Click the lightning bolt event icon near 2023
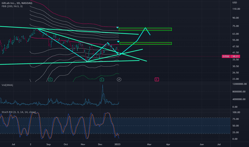This screenshot has width=249, height=147. point(119,79)
